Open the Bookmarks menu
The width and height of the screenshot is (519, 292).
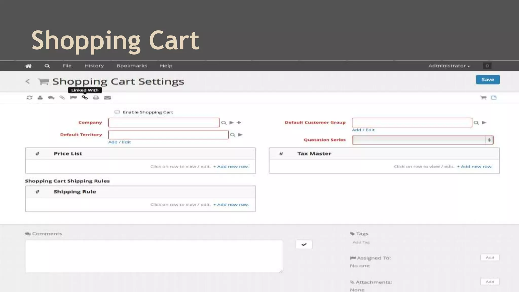point(132,66)
